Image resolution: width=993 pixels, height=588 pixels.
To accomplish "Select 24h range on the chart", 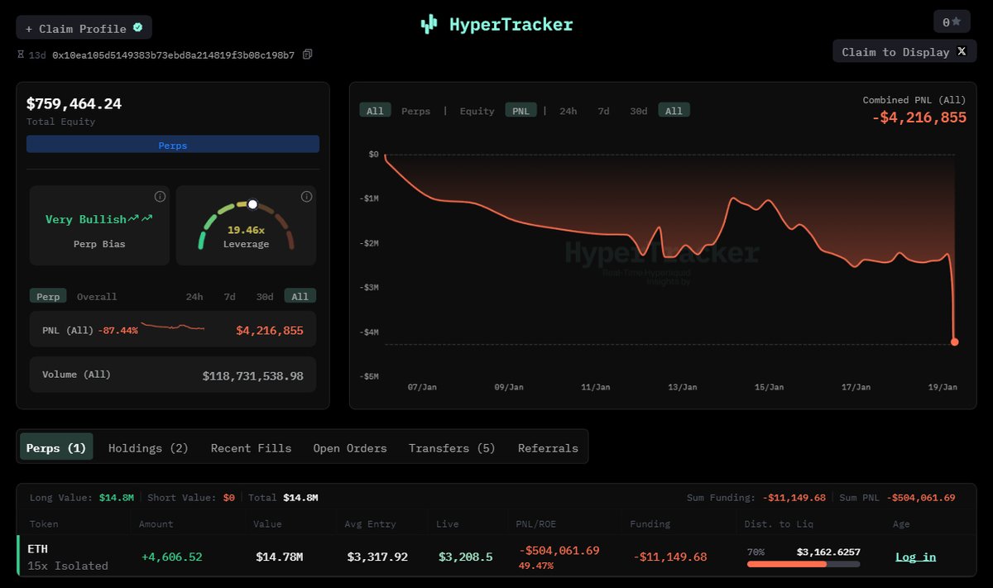I will pyautogui.click(x=568, y=111).
